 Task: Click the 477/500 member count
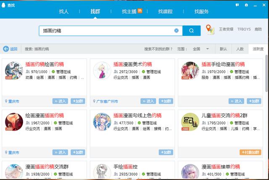126,123
